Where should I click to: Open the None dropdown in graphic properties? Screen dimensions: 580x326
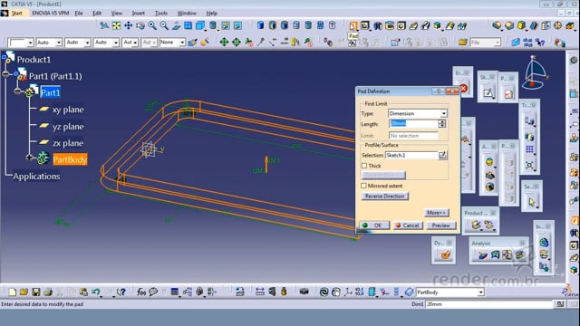[182, 43]
